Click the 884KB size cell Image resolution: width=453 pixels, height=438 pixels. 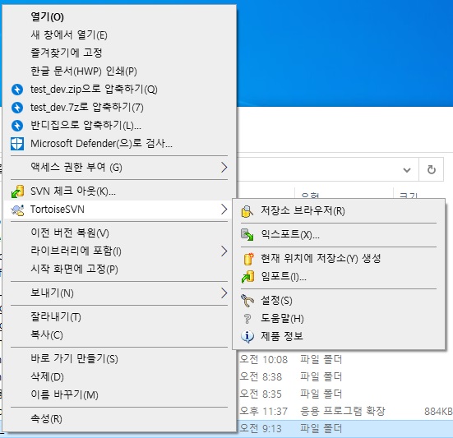click(438, 411)
